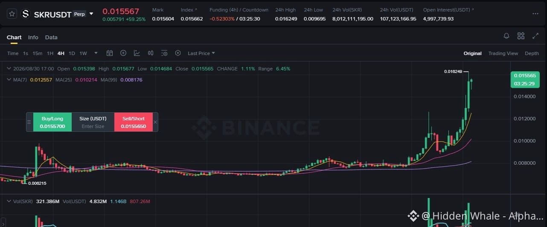Select the 1s interval
Screen dimensions: 547x227
tap(26, 53)
